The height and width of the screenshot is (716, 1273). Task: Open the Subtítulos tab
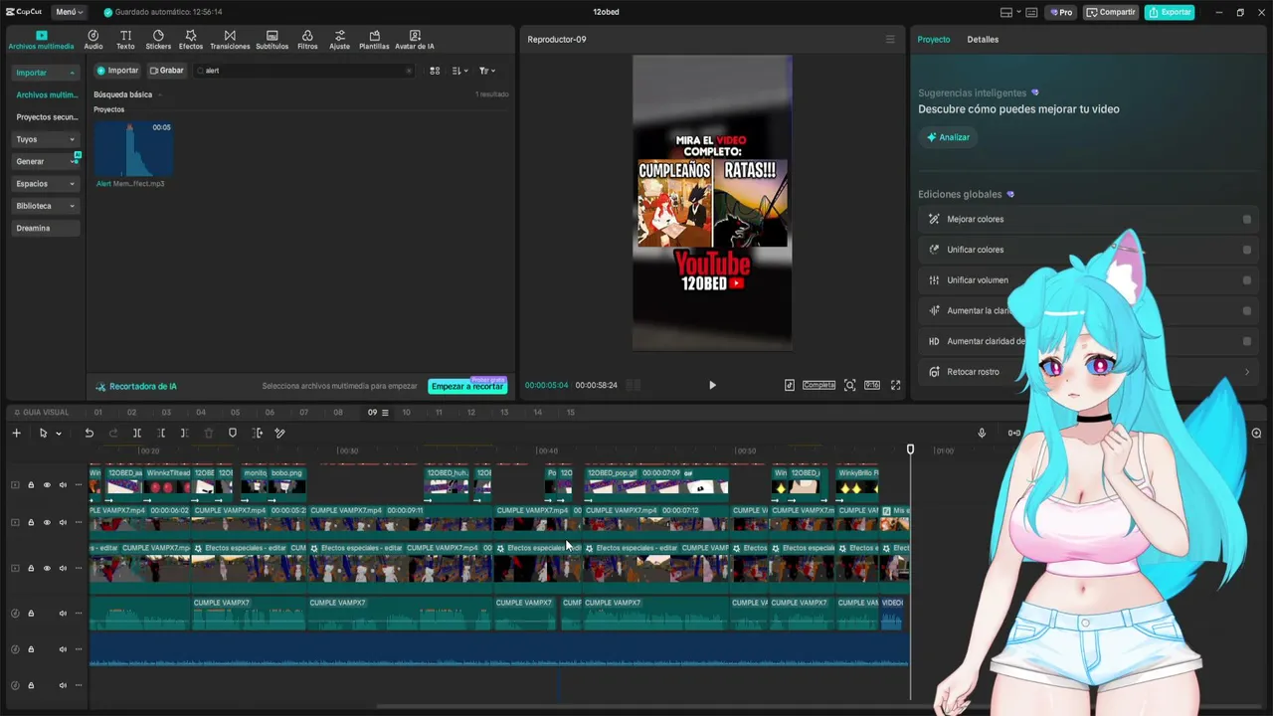(273, 40)
